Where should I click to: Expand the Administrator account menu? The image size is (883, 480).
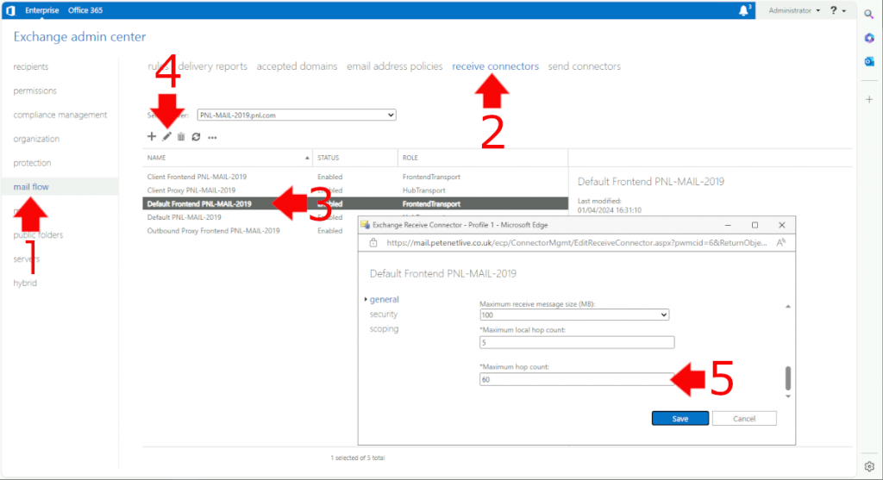pyautogui.click(x=794, y=10)
